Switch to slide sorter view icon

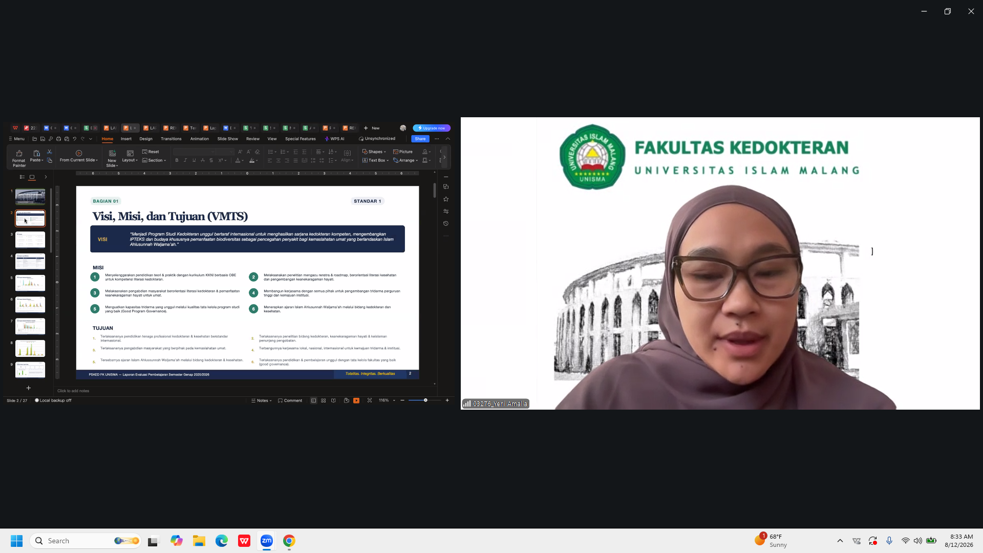324,400
